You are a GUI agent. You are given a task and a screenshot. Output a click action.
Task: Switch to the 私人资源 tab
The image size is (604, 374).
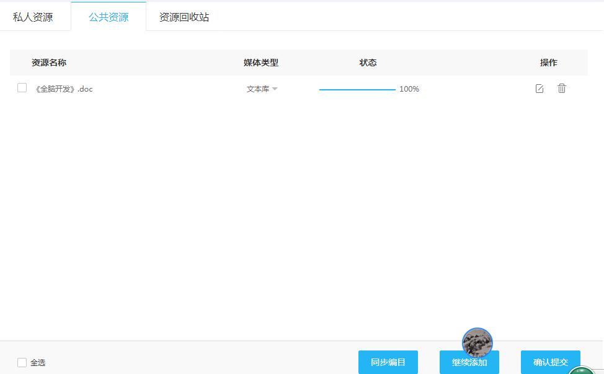[33, 17]
